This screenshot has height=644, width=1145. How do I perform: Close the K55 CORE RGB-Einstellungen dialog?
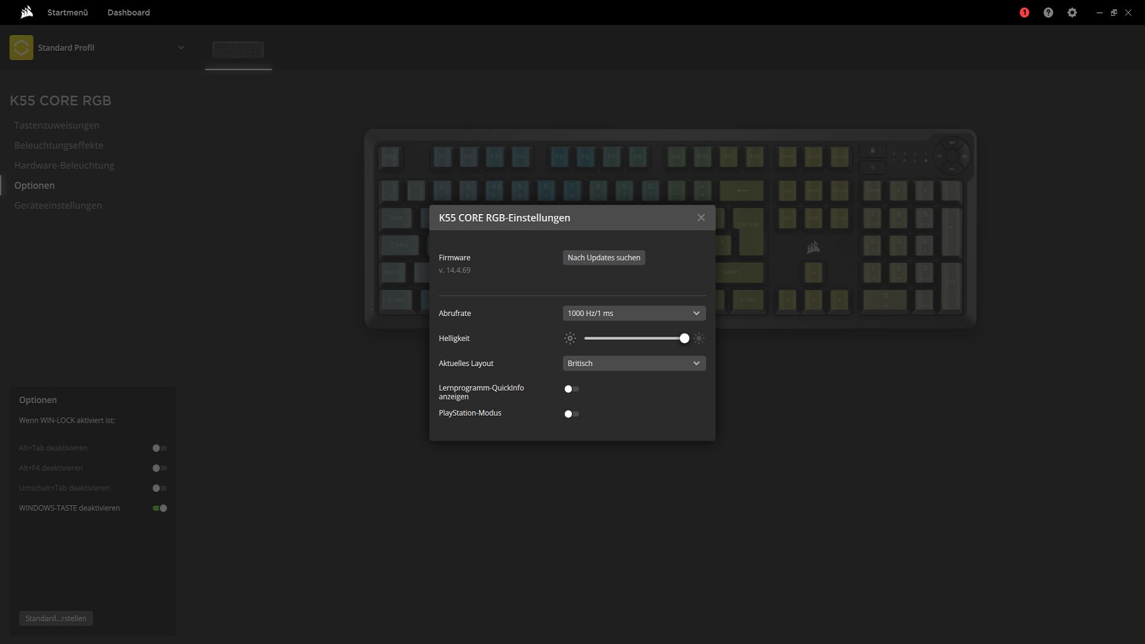pyautogui.click(x=701, y=218)
